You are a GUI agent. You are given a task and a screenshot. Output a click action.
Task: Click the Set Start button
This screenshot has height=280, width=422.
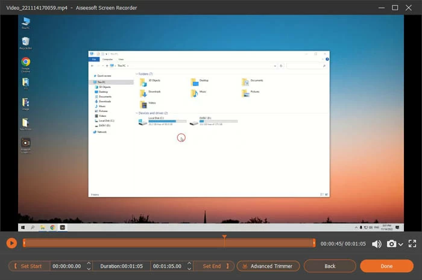28,266
